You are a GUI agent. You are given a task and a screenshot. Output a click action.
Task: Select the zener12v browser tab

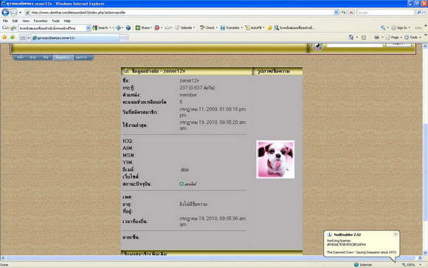click(x=75, y=38)
